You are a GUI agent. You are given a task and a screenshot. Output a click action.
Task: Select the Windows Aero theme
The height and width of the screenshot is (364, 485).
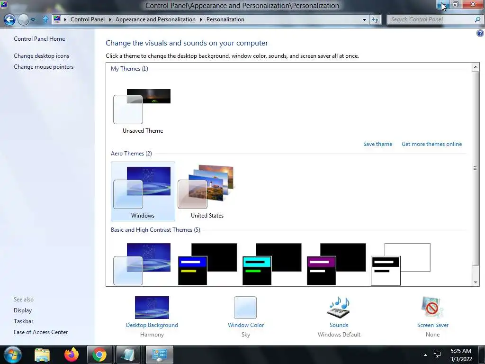click(x=143, y=191)
